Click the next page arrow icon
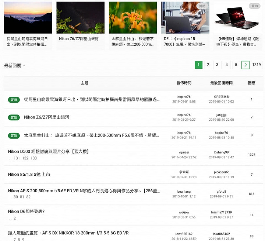The image size is (265, 241). (245, 65)
